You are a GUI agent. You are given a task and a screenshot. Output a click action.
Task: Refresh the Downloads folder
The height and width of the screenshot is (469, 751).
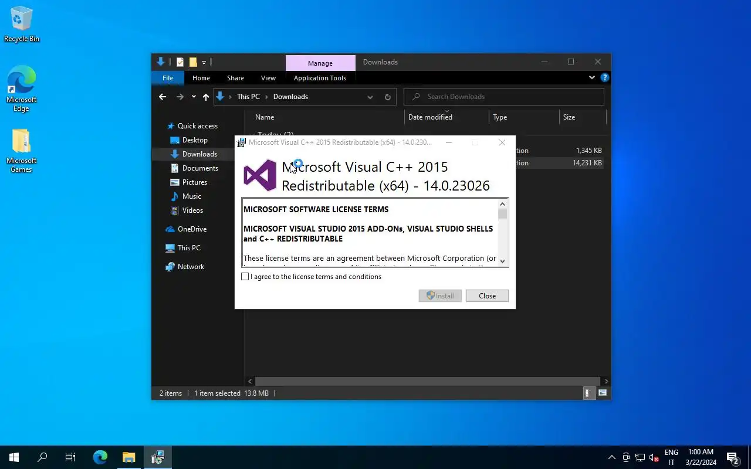click(x=387, y=97)
